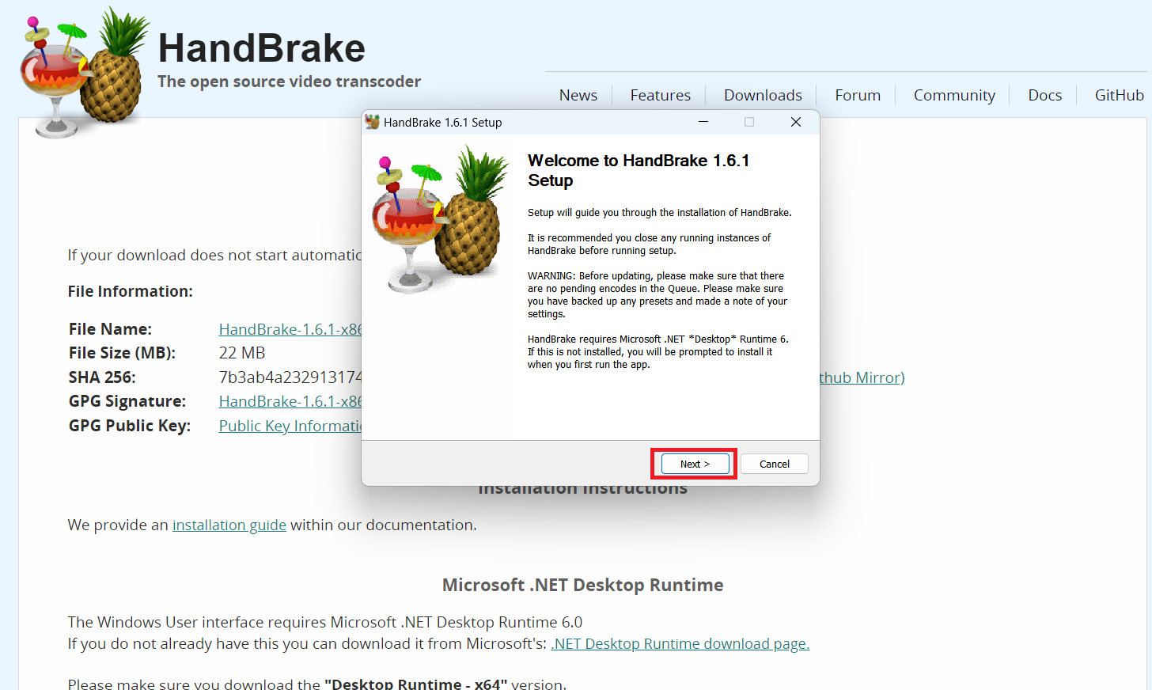Image resolution: width=1152 pixels, height=690 pixels.
Task: Open the News page
Action: (578, 95)
